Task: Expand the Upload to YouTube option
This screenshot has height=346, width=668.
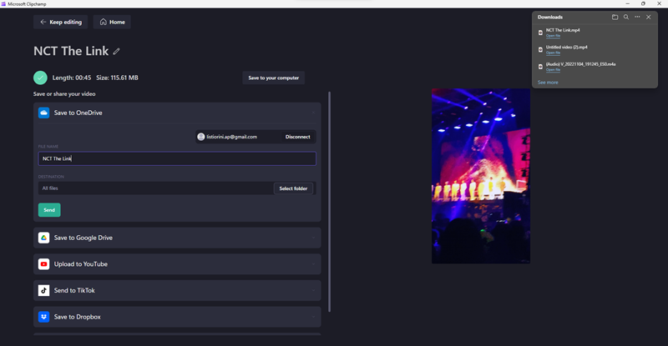Action: tap(314, 264)
